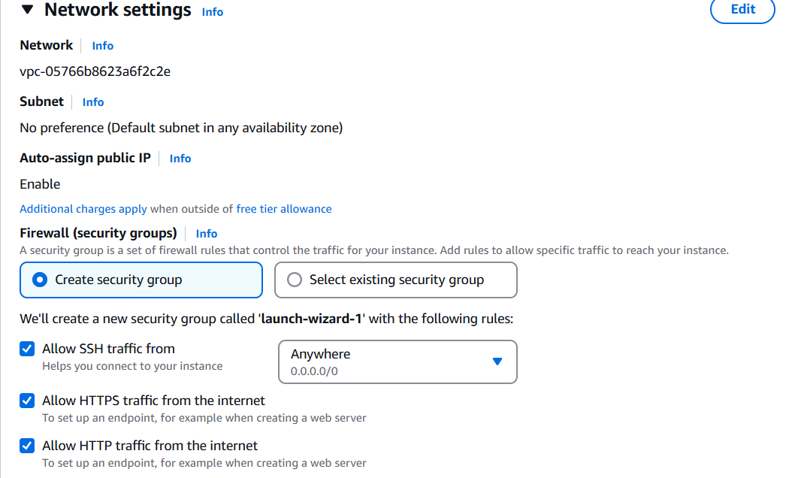Image resolution: width=792 pixels, height=478 pixels.
Task: Open Info link next to Network settings heading
Action: pos(213,12)
